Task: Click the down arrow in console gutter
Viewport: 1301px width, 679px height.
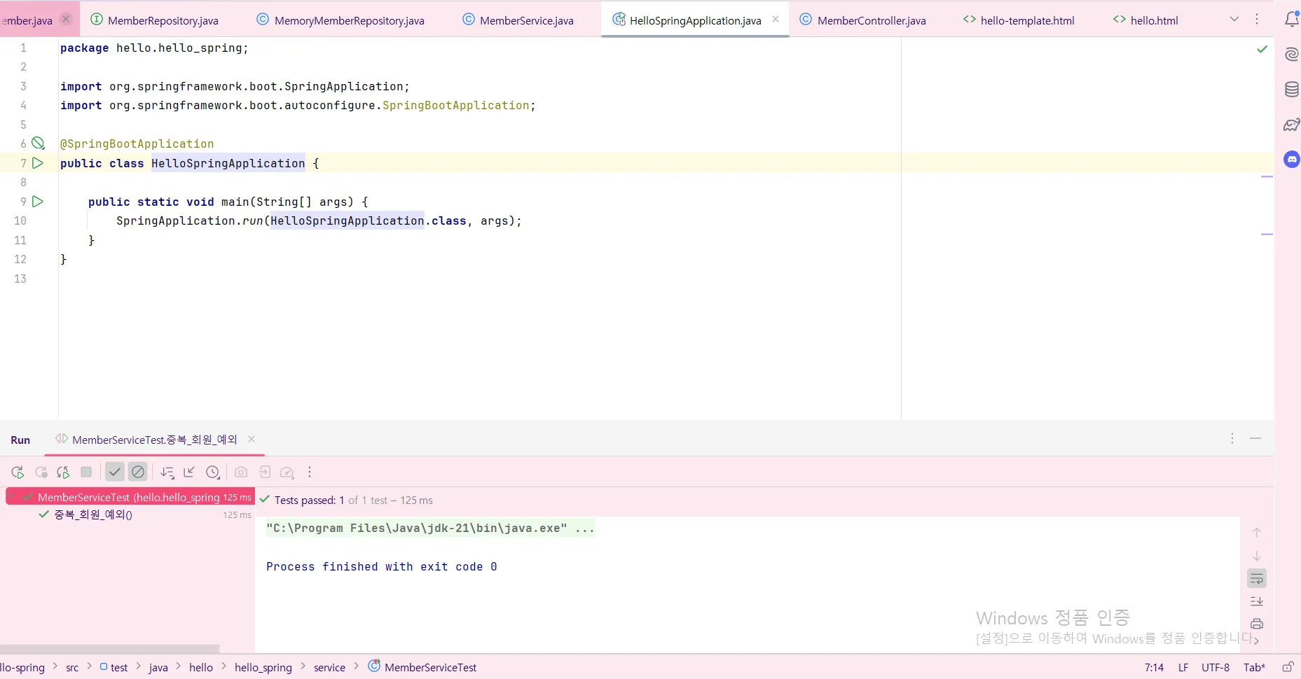Action: tap(1257, 556)
